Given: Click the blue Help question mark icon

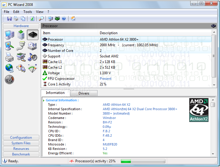Looking at the screenshot, I should pos(64,19).
